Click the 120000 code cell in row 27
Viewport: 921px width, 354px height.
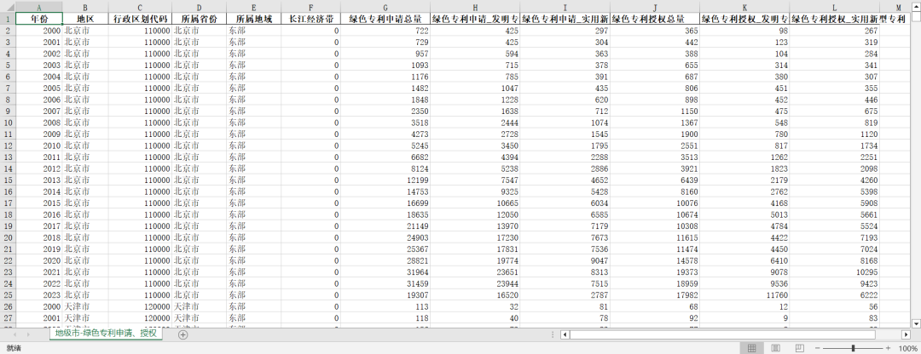point(140,317)
